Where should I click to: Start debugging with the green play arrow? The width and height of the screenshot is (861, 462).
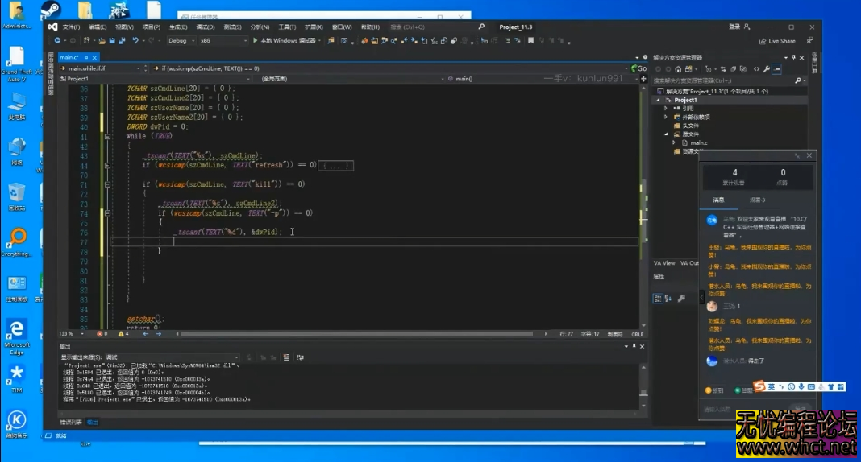pos(256,41)
